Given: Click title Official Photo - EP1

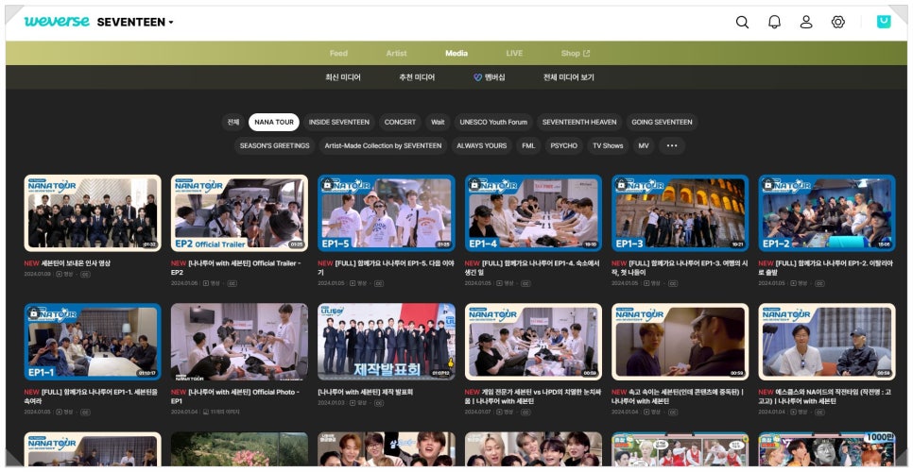Looking at the screenshot, I should point(236,396).
